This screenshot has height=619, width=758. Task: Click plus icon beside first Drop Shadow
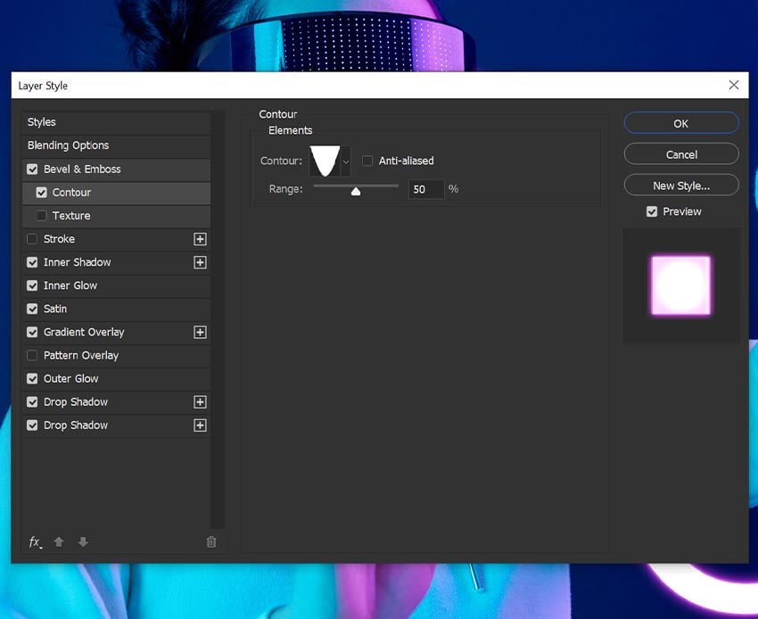click(200, 402)
